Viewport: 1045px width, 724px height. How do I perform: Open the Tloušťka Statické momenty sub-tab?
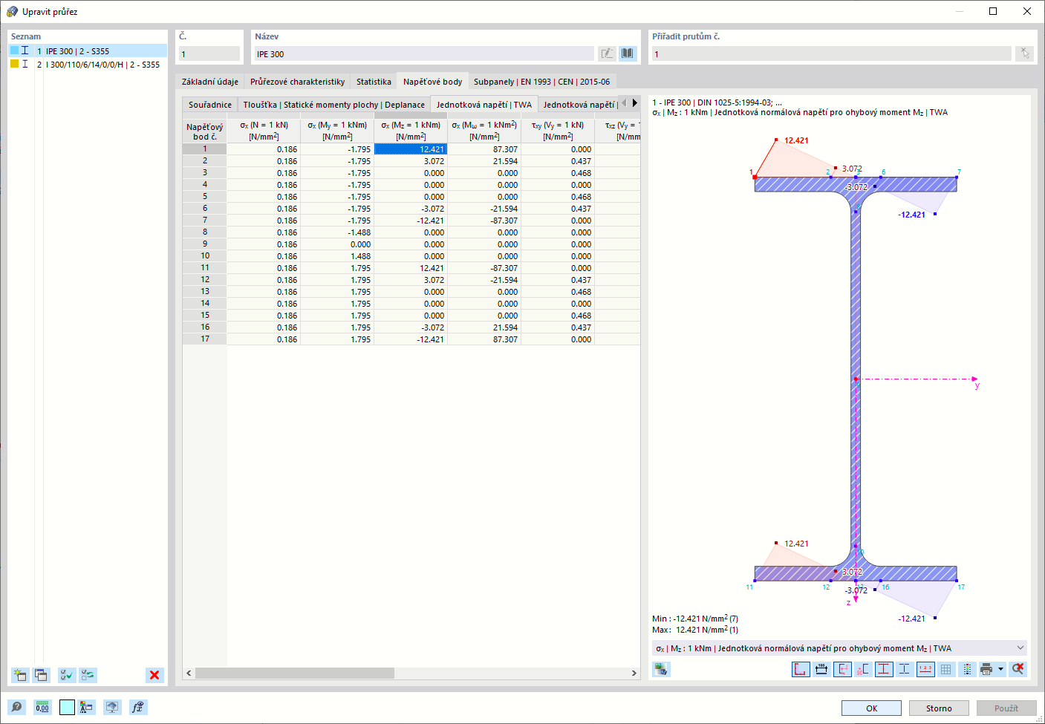tap(334, 105)
